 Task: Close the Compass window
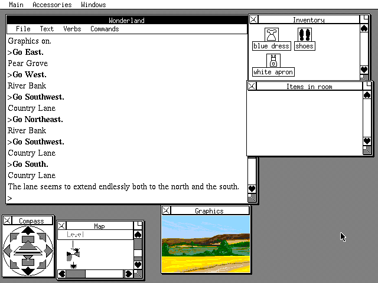(x=7, y=221)
